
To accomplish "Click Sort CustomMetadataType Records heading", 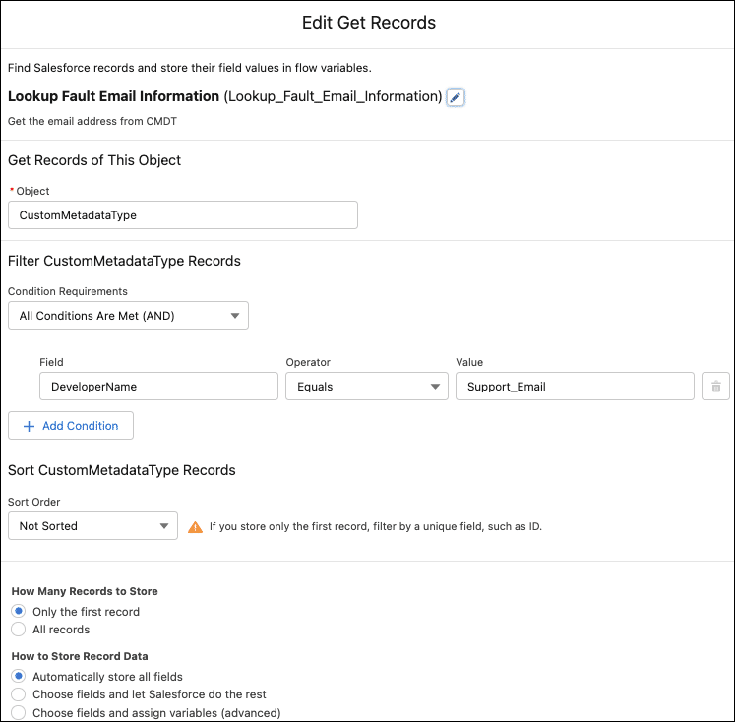I will pos(122,470).
